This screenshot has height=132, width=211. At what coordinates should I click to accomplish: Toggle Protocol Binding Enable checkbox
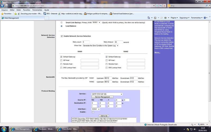(93, 112)
